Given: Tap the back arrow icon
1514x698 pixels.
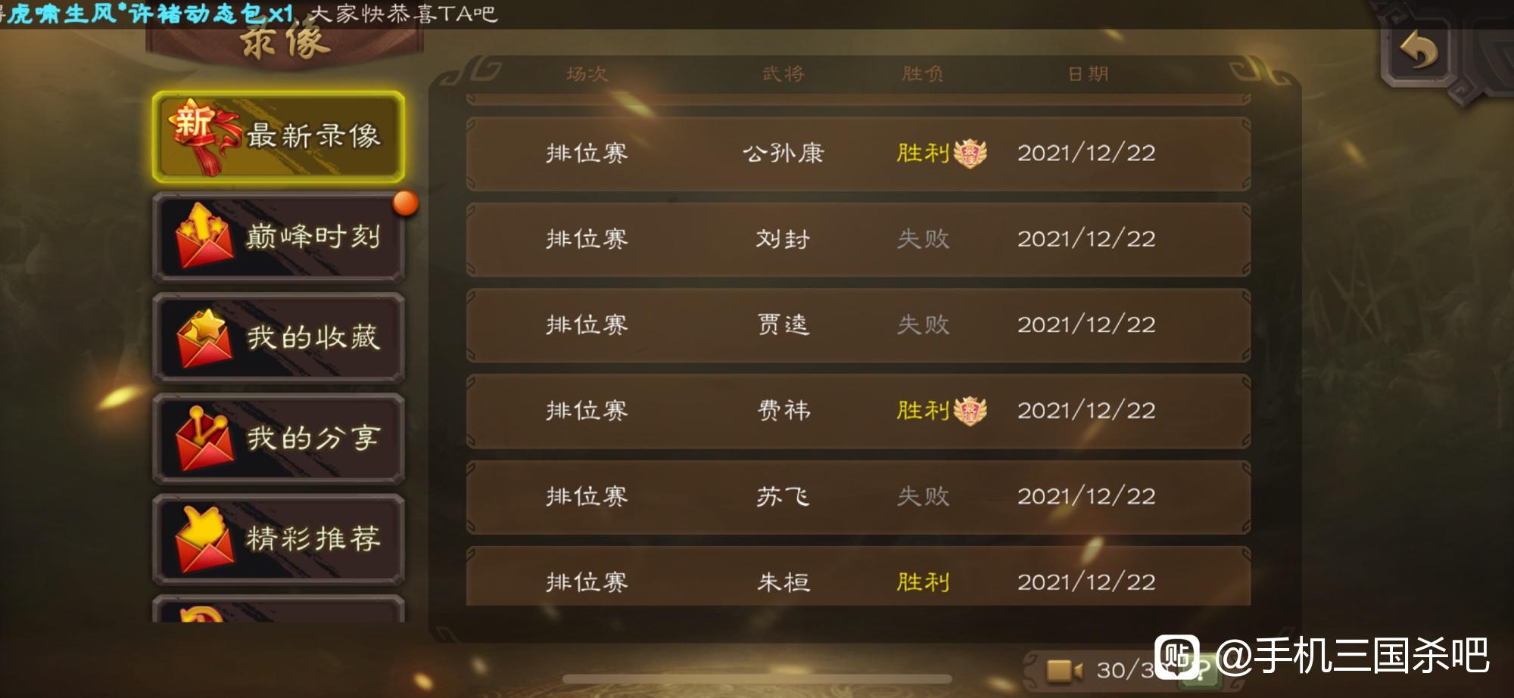Looking at the screenshot, I should (x=1417, y=51).
